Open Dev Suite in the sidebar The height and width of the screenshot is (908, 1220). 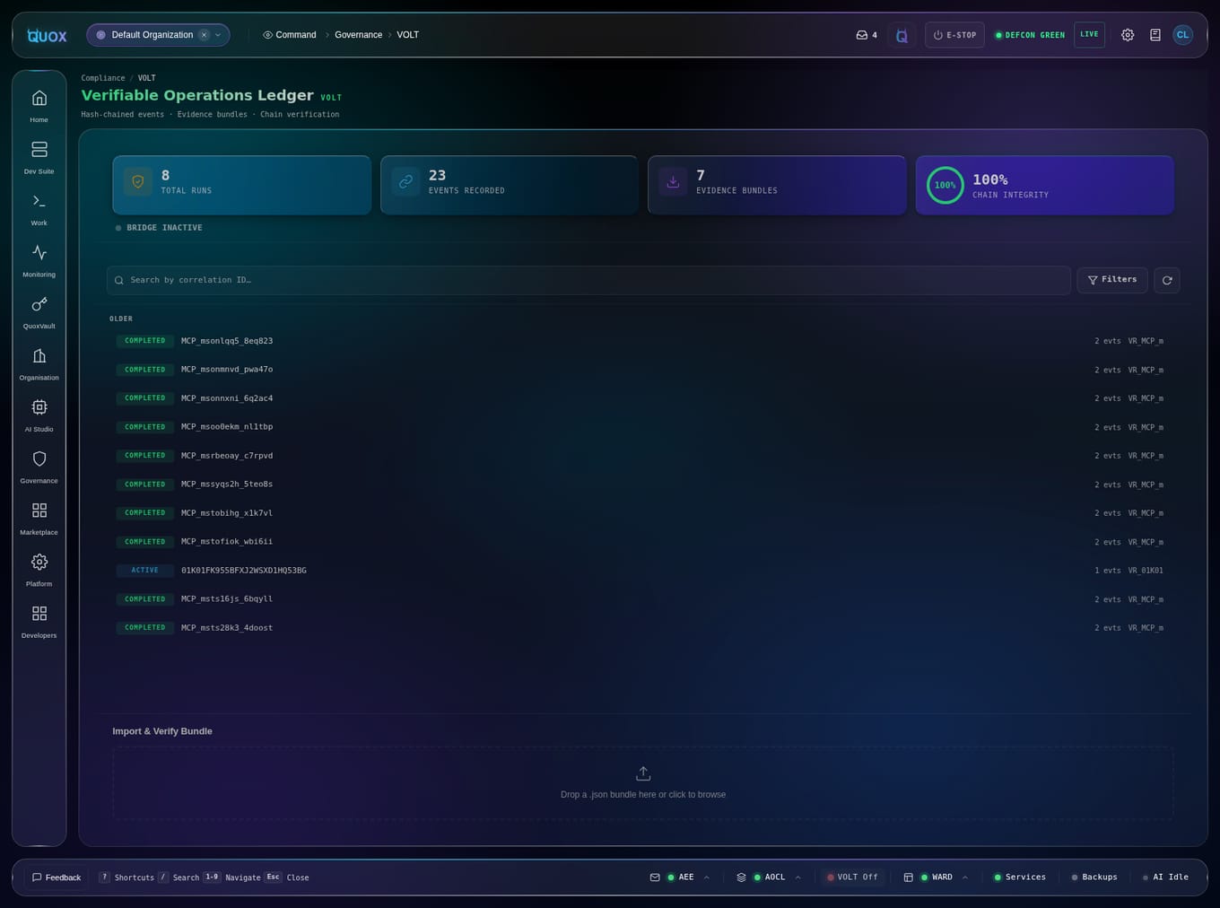click(x=39, y=157)
